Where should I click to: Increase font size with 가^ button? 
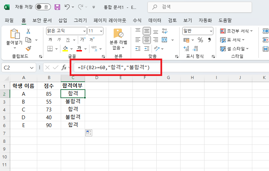coord(83,40)
